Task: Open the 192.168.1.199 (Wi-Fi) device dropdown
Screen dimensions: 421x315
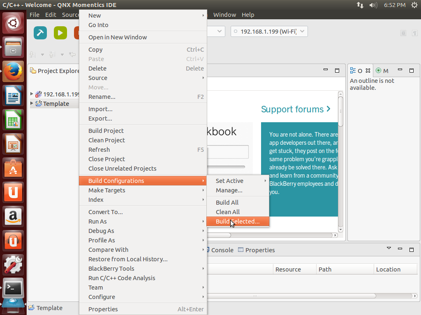Action: click(x=302, y=31)
